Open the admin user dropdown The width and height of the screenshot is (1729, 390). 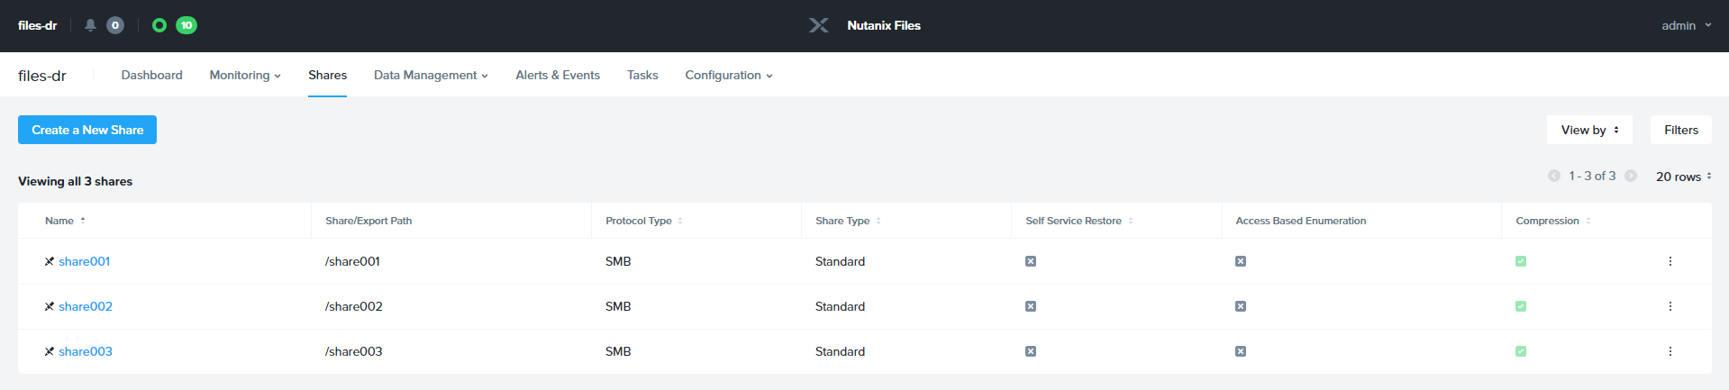(x=1686, y=25)
